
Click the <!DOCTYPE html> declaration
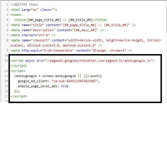click(24, 5)
